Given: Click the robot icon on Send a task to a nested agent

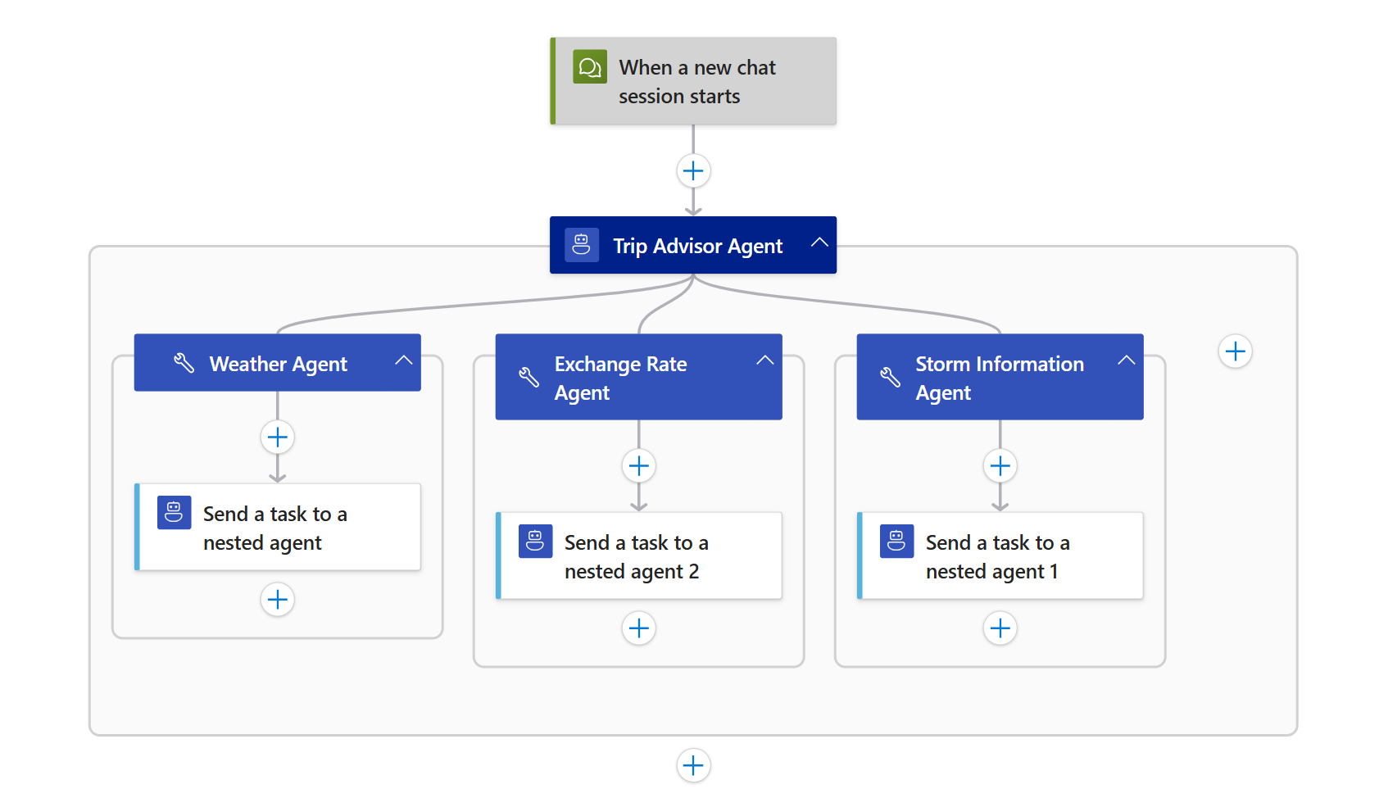Looking at the screenshot, I should (x=174, y=514).
